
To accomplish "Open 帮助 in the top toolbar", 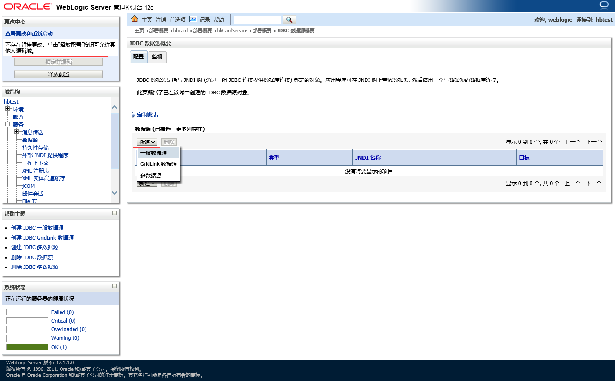I will [219, 20].
